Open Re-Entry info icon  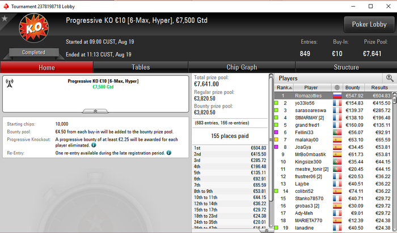(x=169, y=153)
